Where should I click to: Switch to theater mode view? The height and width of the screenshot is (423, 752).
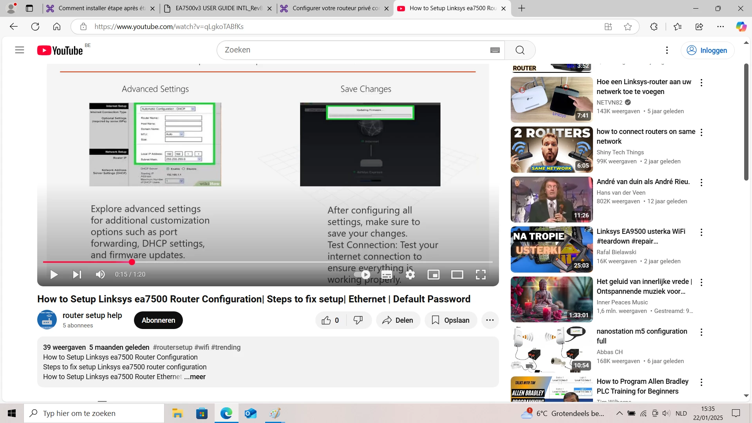457,275
